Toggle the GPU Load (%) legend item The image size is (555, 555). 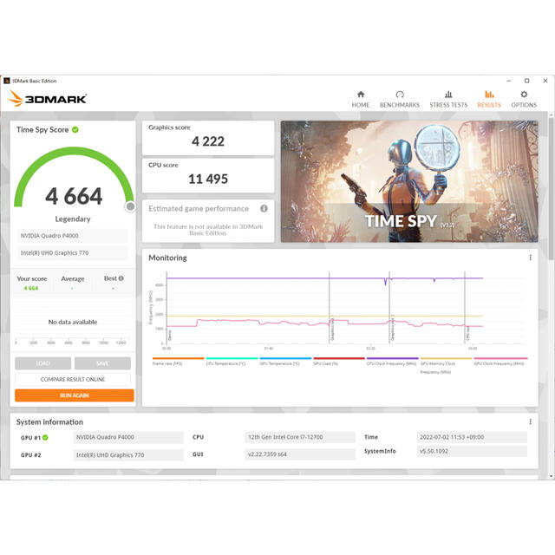tap(339, 362)
